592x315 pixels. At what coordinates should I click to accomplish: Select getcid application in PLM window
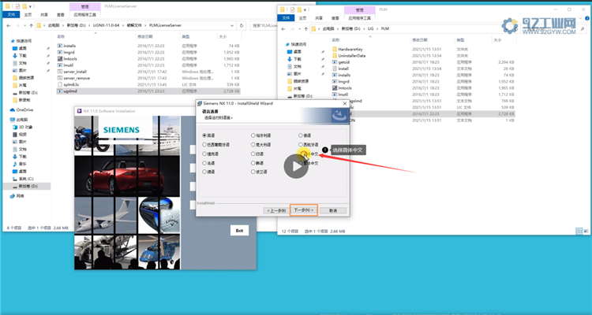343,62
